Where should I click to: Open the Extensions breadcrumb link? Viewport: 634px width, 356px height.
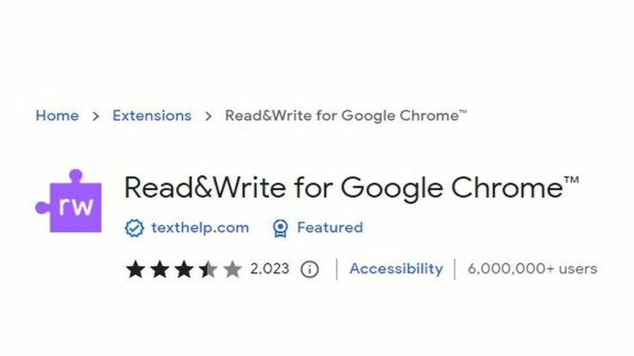pos(152,116)
